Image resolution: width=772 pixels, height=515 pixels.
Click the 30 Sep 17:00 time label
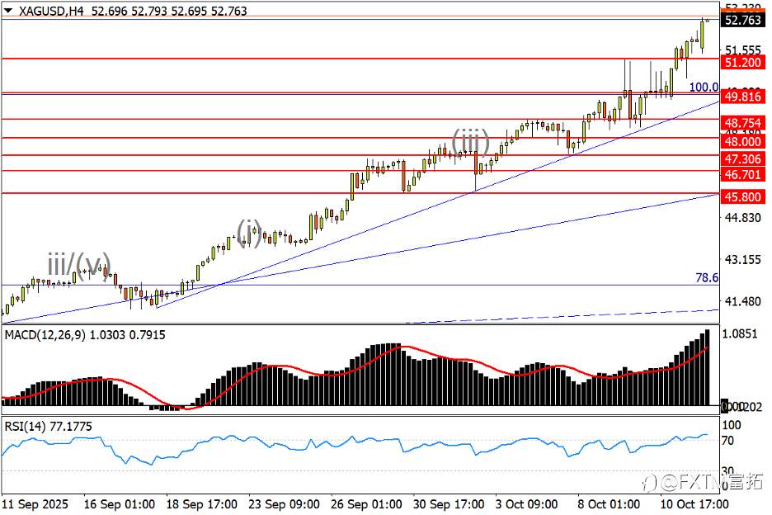449,504
